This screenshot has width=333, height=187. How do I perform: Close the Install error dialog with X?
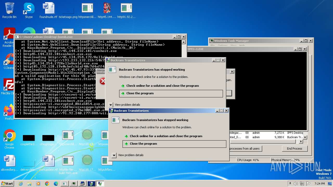pyautogui.click(x=232, y=72)
